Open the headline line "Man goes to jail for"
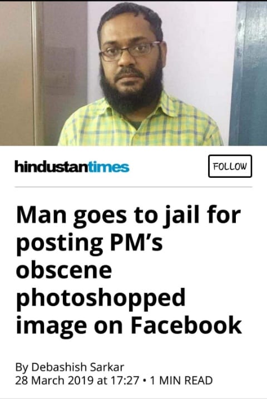Viewport: 267px width, 399px height. pyautogui.click(x=128, y=216)
